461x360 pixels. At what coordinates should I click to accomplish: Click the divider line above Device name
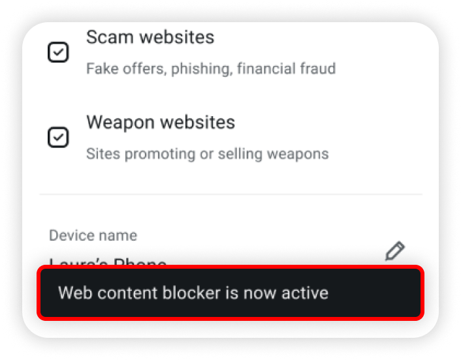(230, 194)
